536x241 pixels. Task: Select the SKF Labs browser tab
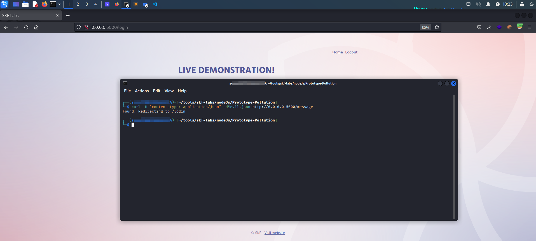click(31, 16)
